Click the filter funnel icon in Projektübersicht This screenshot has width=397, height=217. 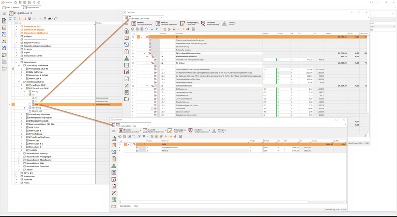pyautogui.click(x=45, y=19)
